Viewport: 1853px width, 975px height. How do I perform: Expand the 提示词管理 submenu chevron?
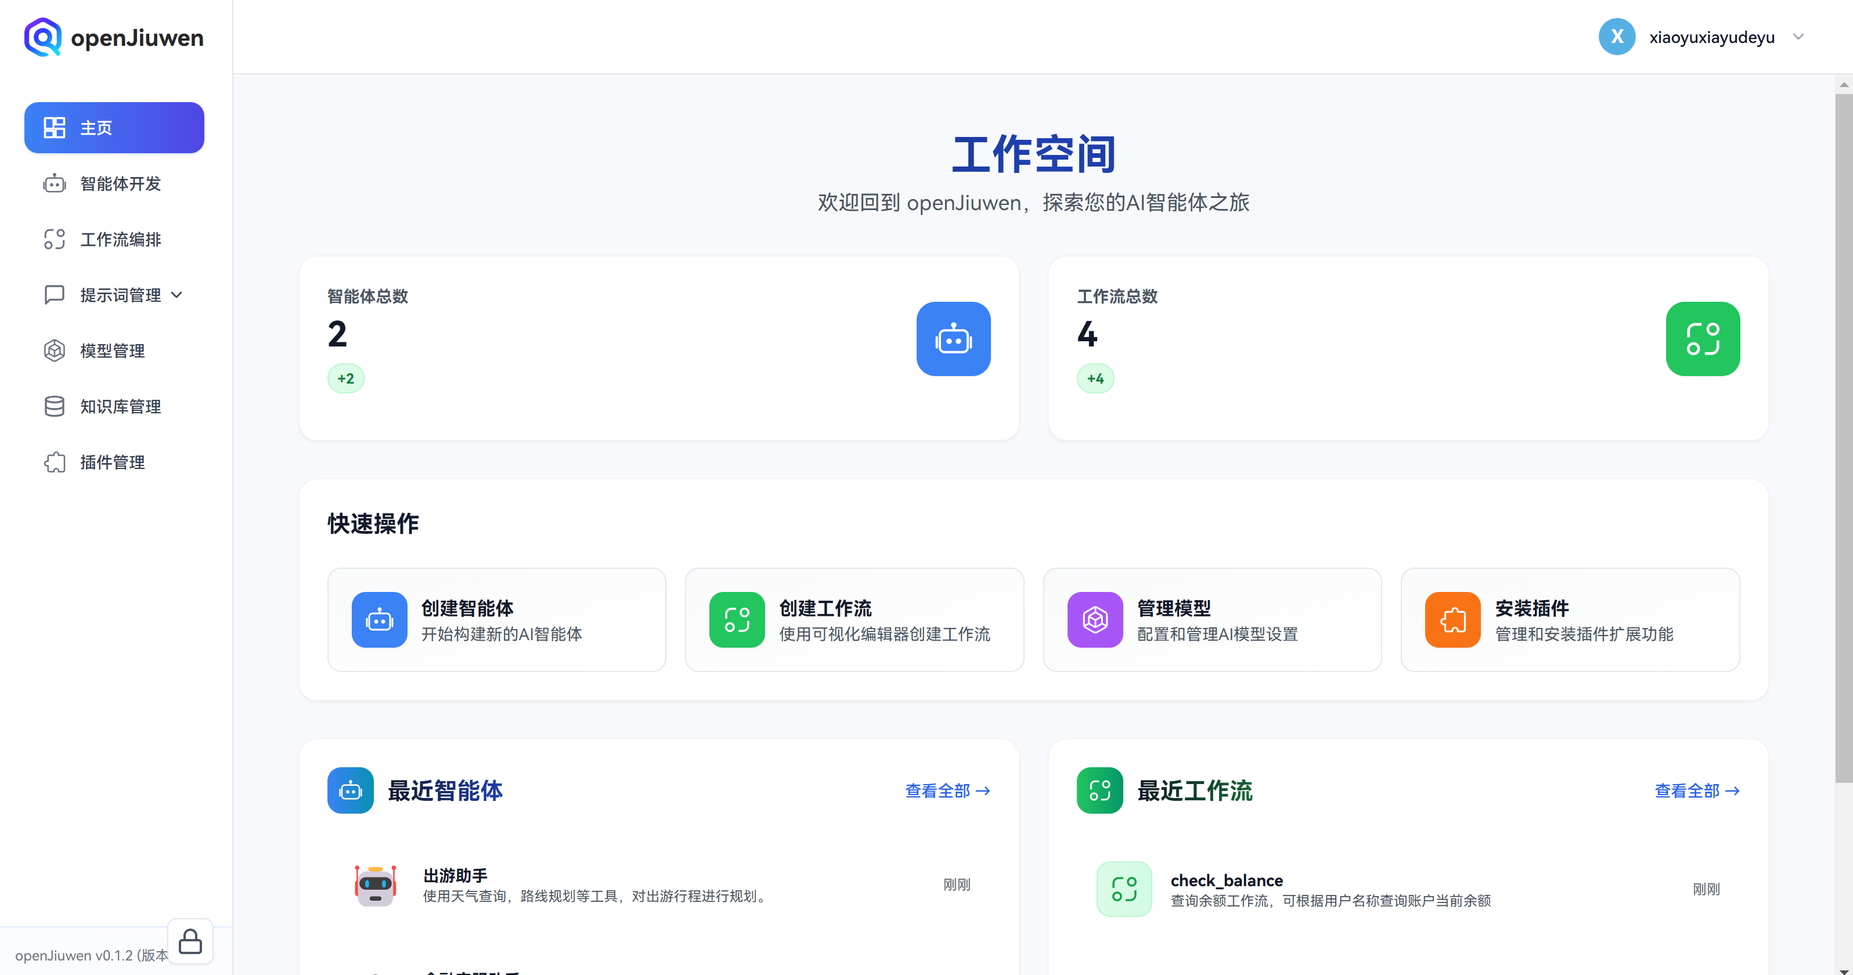177,295
